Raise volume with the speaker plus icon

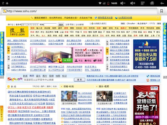(x=133, y=3)
